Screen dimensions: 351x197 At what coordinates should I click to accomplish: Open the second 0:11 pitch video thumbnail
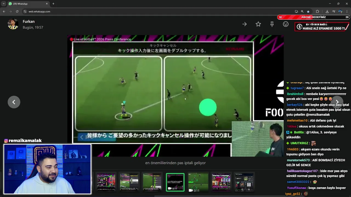198,182
